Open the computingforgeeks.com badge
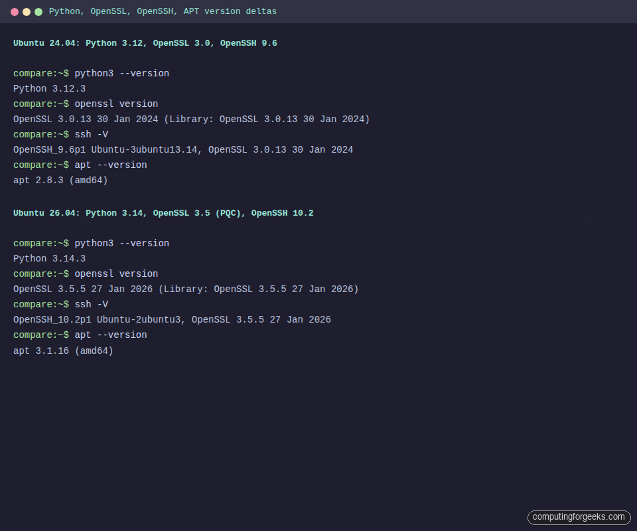 [x=579, y=517]
